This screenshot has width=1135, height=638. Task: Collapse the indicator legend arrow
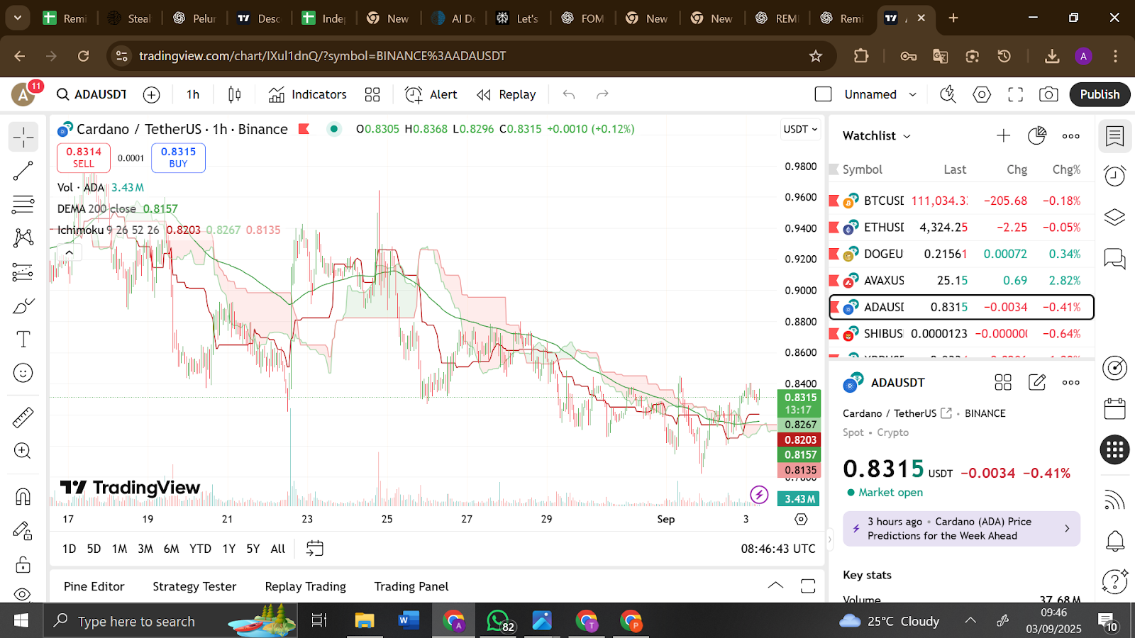[x=69, y=252]
